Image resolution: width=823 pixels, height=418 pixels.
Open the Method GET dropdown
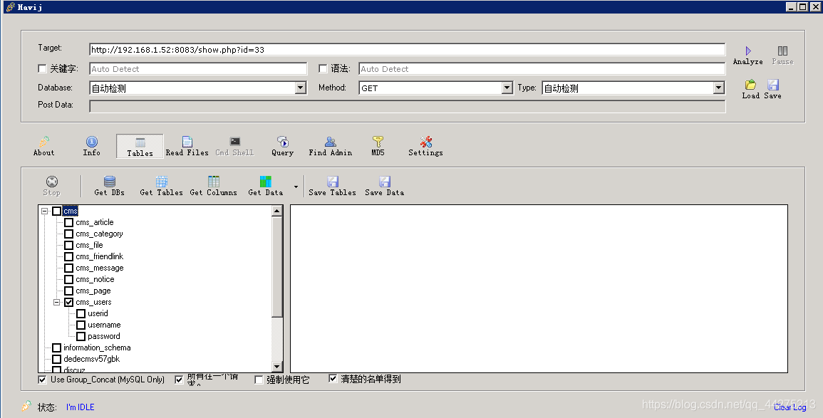click(507, 88)
